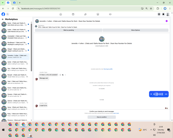Play the sent audio clip

click(151, 94)
